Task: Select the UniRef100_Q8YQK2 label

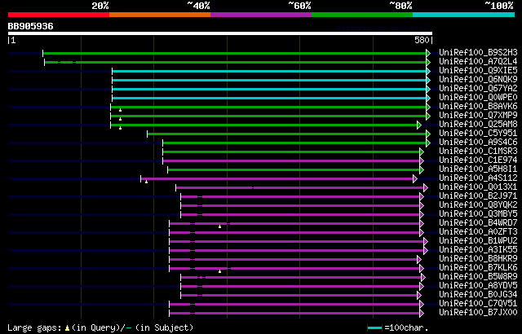Action: click(x=478, y=205)
